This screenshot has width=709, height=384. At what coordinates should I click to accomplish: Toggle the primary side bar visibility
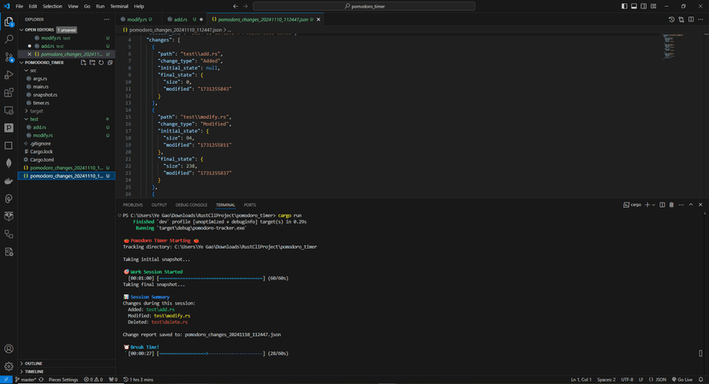(625, 6)
